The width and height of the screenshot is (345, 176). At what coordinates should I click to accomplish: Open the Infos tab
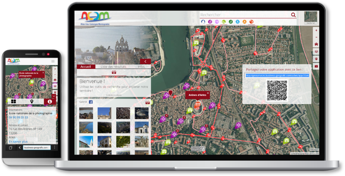coord(141,67)
